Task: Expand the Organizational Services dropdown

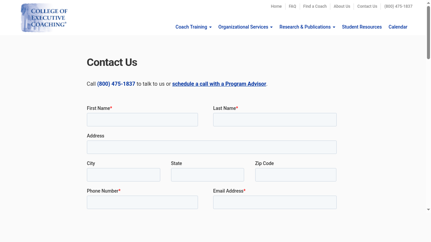Action: point(245,27)
